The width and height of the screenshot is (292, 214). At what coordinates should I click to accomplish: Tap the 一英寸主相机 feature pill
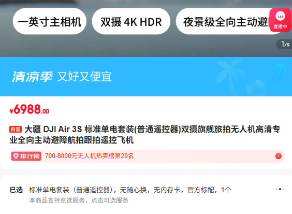click(x=50, y=21)
